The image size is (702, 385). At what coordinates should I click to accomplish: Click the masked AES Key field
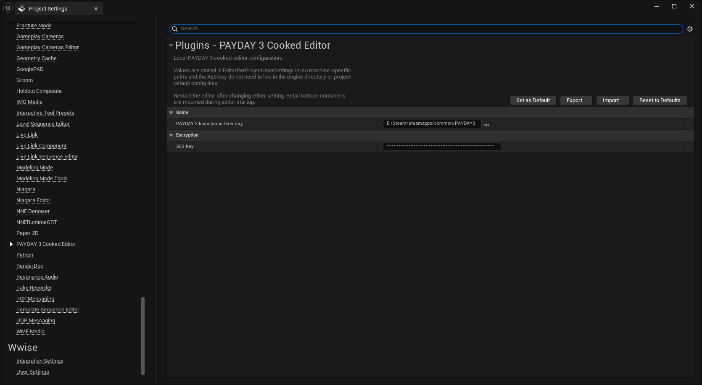[x=442, y=146]
